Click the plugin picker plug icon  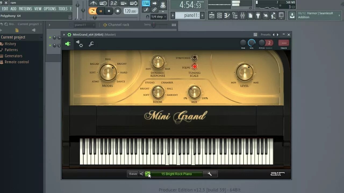click(258, 16)
